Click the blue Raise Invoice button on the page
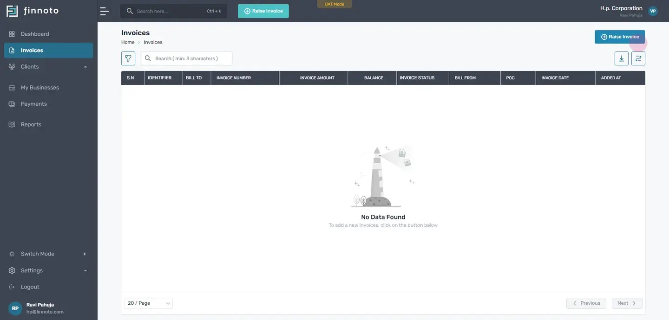This screenshot has height=320, width=669. [620, 37]
